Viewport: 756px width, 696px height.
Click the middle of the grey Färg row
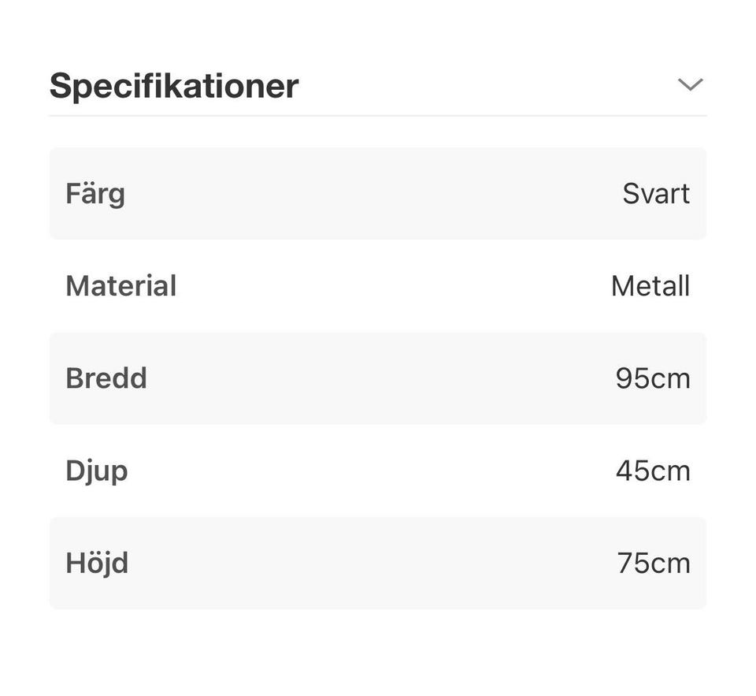[378, 193]
